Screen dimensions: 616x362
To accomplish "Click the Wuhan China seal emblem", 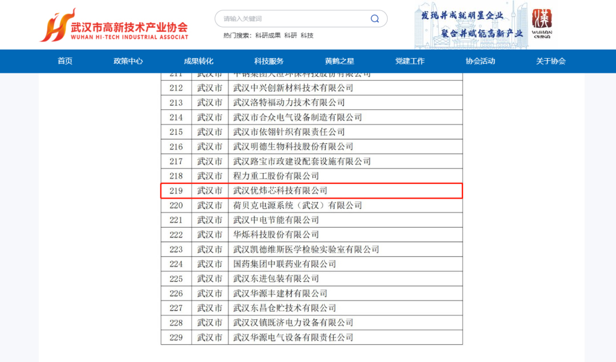I will (x=542, y=23).
